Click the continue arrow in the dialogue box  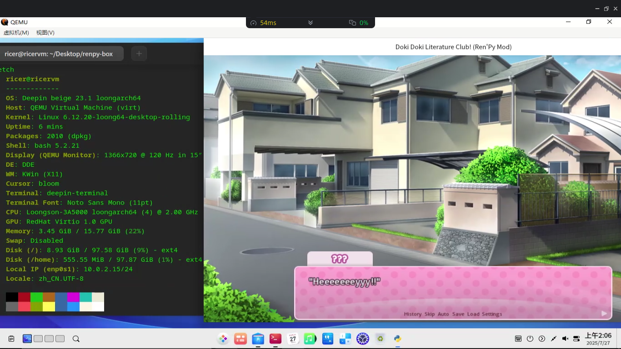click(604, 314)
